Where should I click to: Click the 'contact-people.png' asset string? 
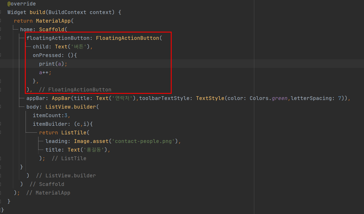click(x=143, y=141)
